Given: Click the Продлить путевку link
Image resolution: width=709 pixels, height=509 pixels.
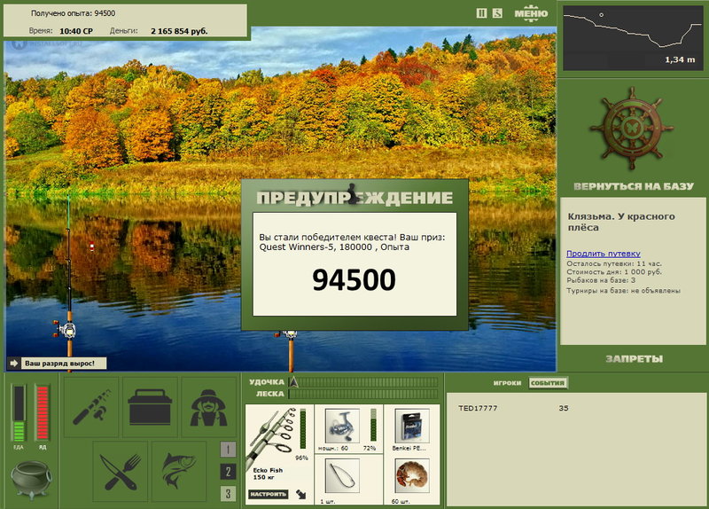Looking at the screenshot, I should (x=604, y=254).
